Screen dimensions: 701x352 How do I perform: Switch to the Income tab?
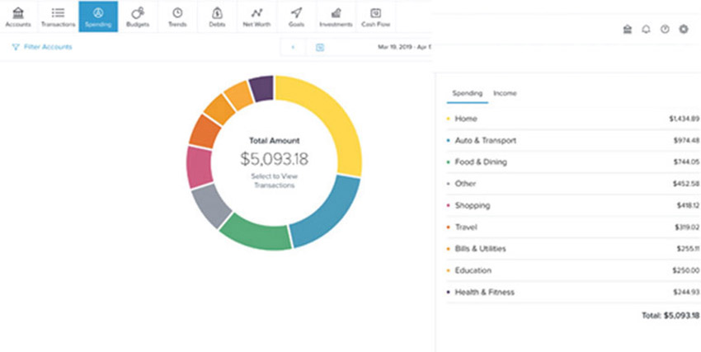coord(505,93)
